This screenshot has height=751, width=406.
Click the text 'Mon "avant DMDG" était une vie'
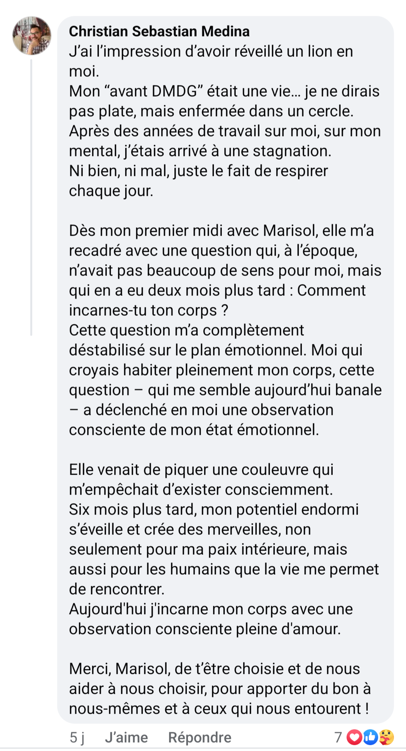tap(184, 91)
